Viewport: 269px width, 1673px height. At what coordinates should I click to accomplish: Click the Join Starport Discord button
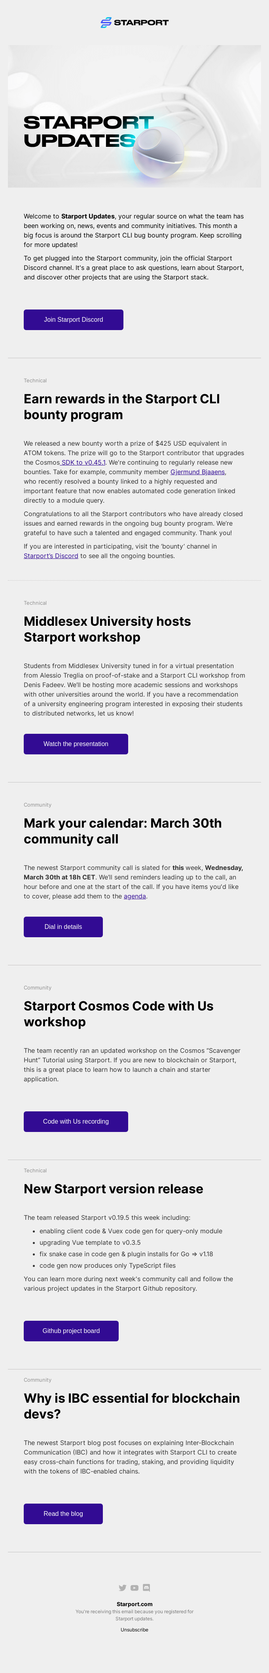74,319
